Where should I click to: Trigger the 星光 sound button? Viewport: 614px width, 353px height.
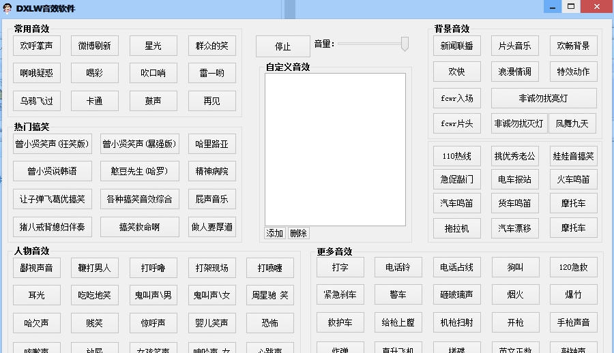click(153, 46)
